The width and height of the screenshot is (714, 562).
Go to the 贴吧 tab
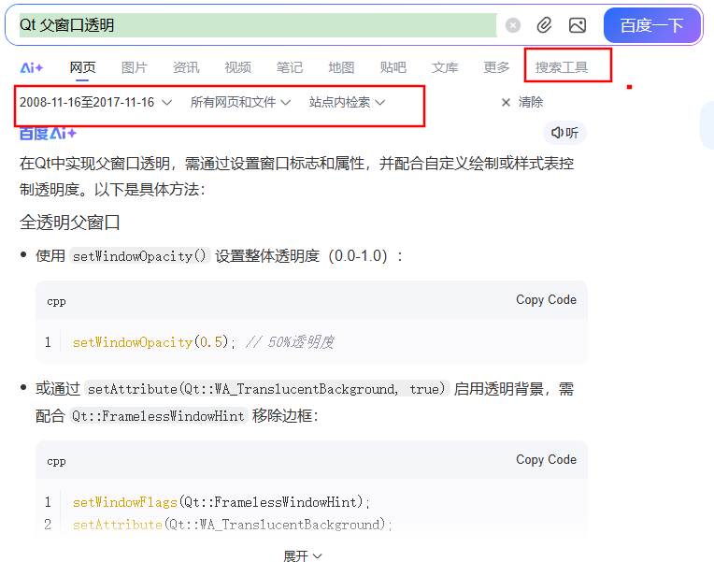coord(393,67)
